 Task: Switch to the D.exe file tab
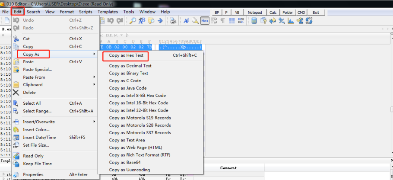coord(6,29)
